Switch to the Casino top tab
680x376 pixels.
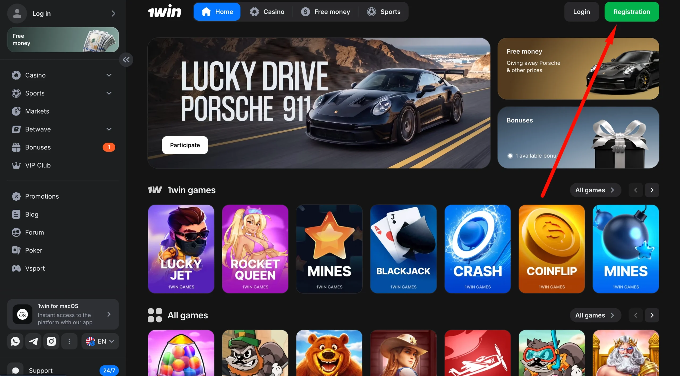[267, 12]
